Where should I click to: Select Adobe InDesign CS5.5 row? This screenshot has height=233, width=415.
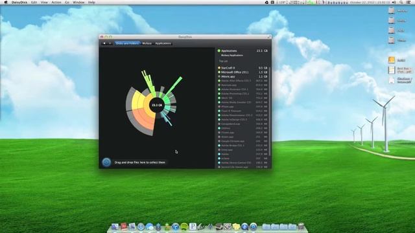pos(243,120)
